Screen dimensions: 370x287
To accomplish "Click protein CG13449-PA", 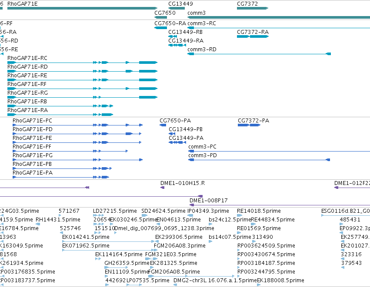I will pyautogui.click(x=177, y=142).
